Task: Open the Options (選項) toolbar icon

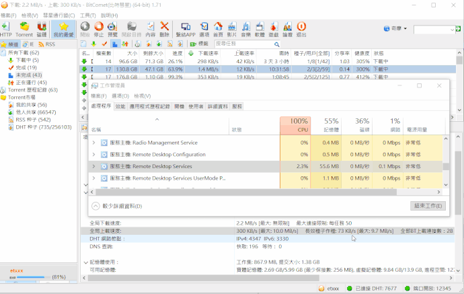Action: 204,30
